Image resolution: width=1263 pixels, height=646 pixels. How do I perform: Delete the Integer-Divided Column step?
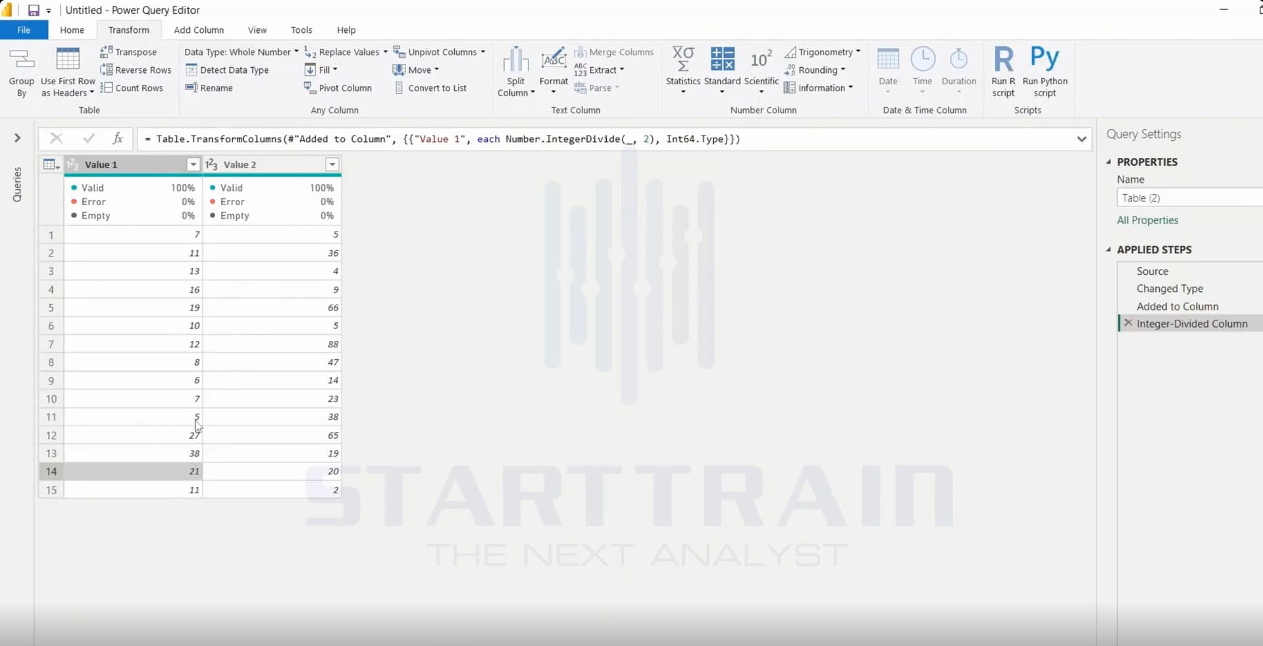(1128, 323)
